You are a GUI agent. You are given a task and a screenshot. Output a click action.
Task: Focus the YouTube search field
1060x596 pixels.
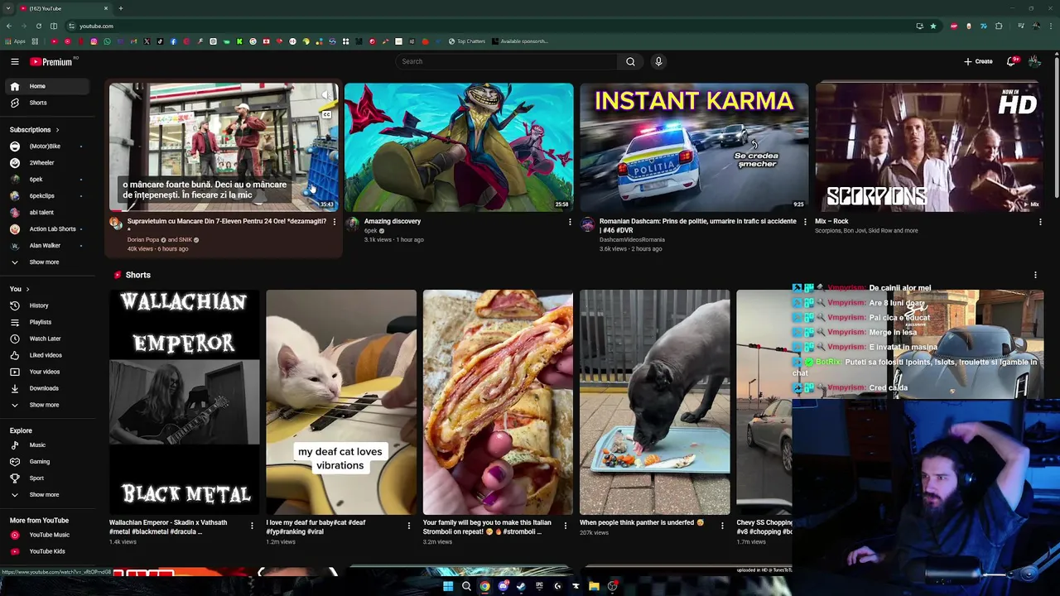(506, 61)
